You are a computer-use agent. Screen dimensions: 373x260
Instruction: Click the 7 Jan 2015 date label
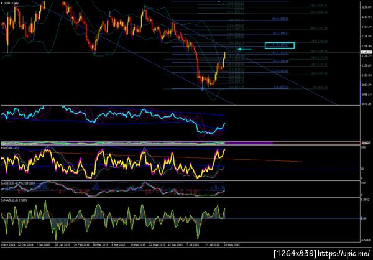click(x=43, y=244)
